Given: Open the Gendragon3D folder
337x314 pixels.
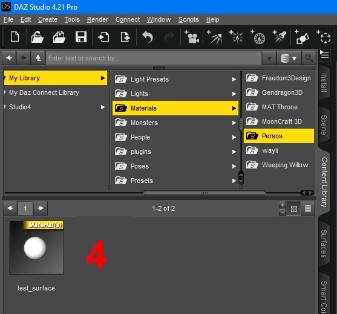Looking at the screenshot, I should [x=279, y=92].
